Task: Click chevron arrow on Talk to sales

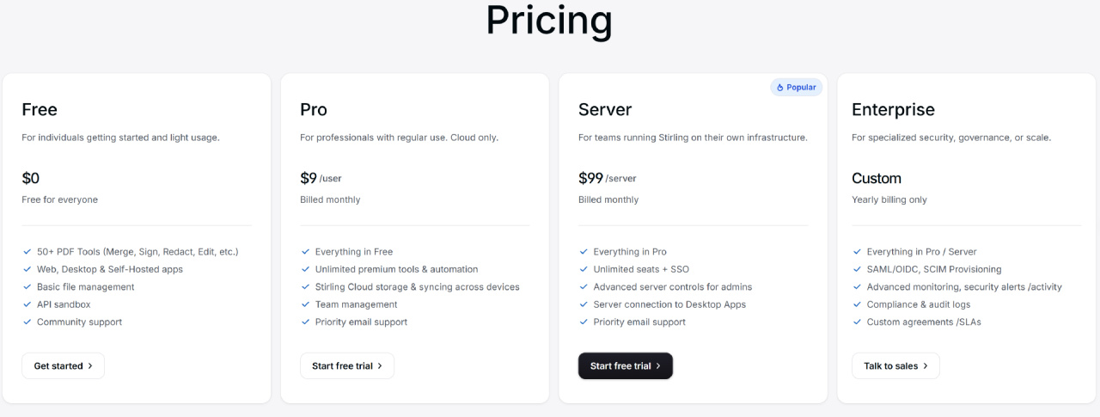Action: [926, 365]
